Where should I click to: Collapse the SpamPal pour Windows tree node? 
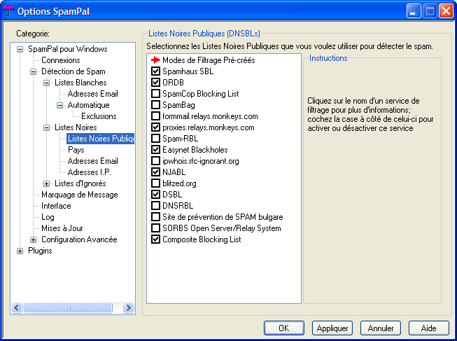tap(20, 49)
